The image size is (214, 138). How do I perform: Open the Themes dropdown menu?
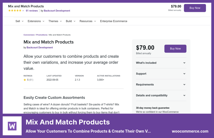[55, 21]
